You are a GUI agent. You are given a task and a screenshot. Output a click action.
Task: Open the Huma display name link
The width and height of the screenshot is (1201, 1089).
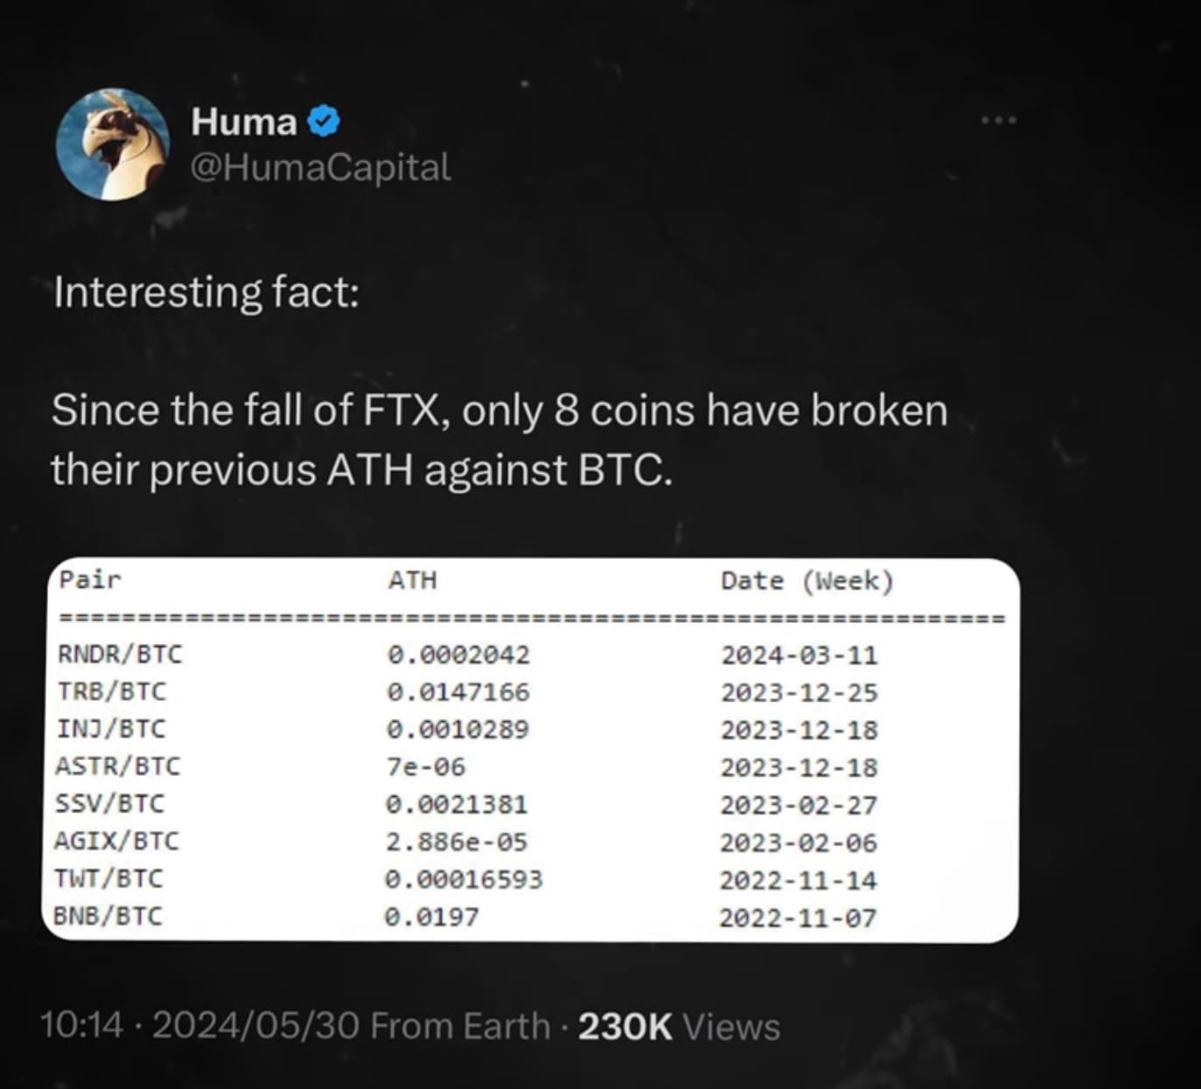tap(244, 122)
